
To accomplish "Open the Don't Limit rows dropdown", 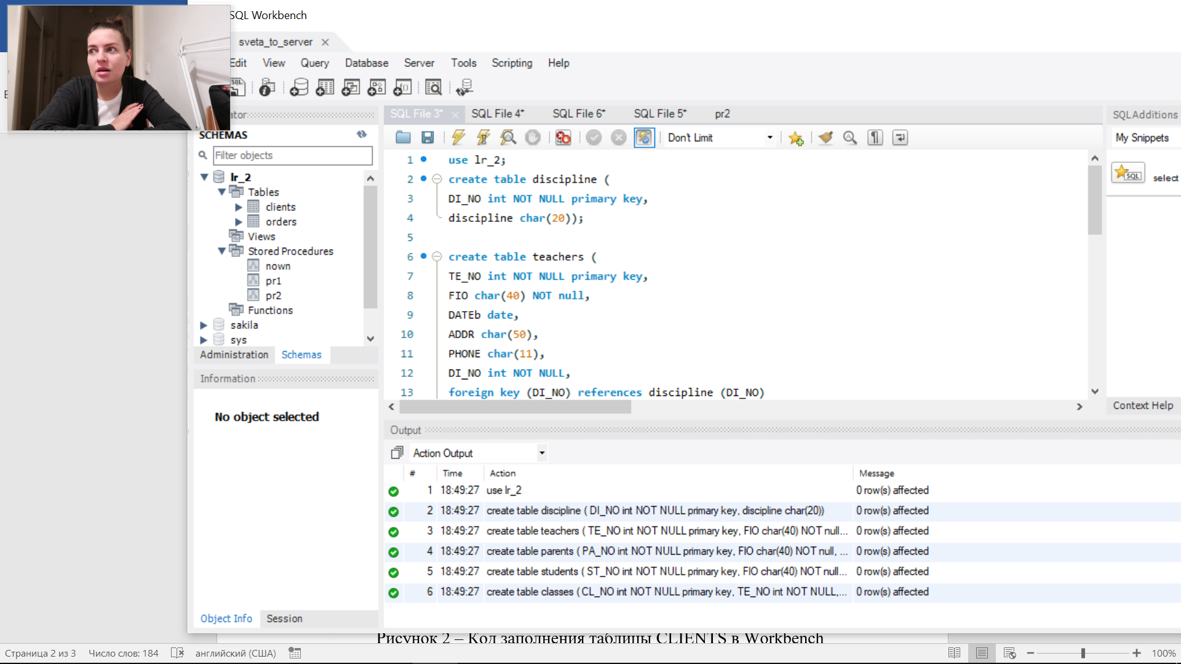I will 769,138.
